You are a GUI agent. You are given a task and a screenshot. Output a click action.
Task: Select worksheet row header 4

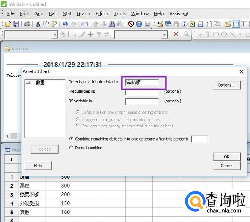click(12, 203)
